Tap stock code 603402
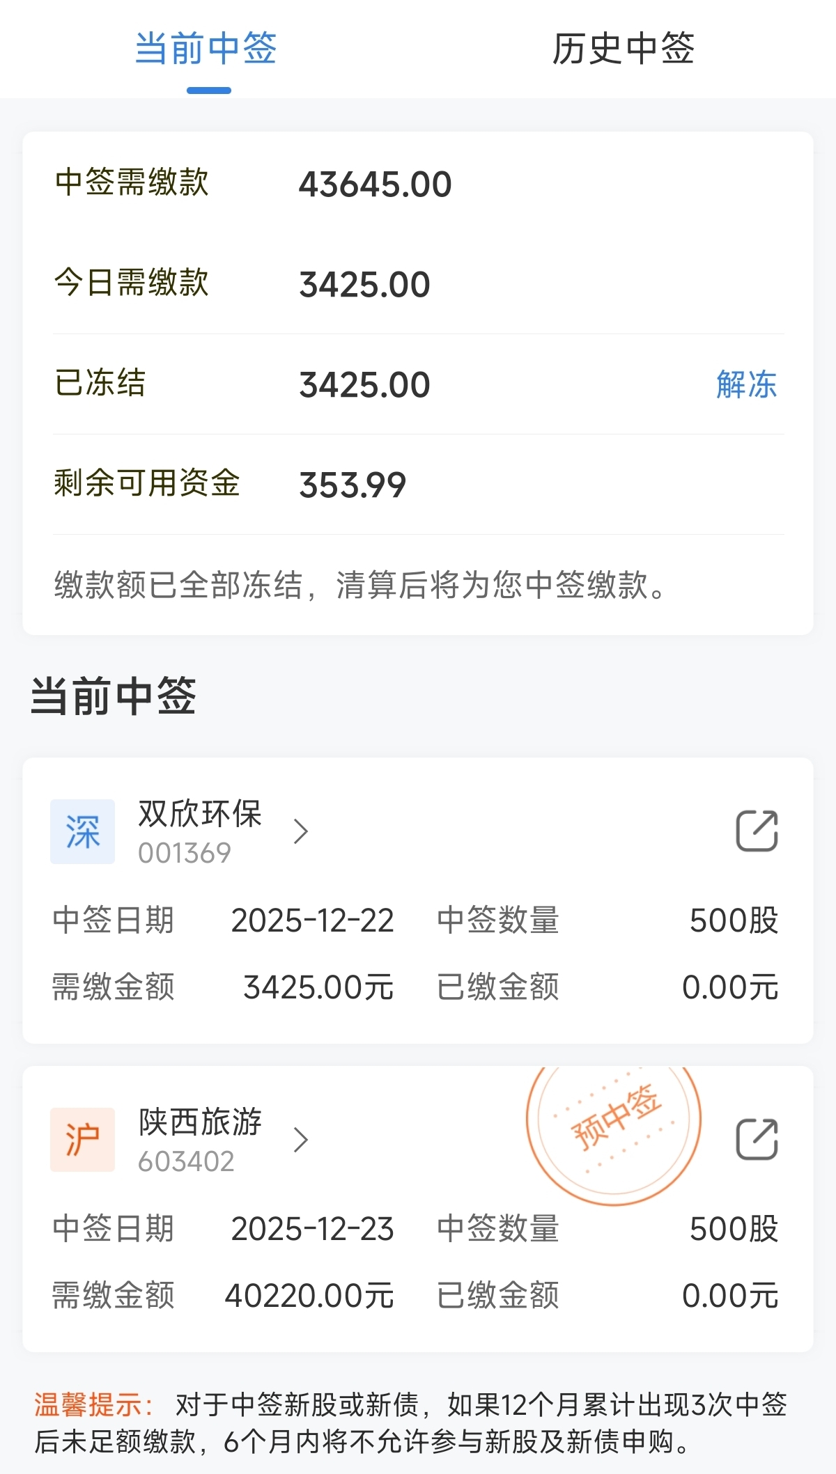This screenshot has height=1474, width=836. tap(186, 1161)
